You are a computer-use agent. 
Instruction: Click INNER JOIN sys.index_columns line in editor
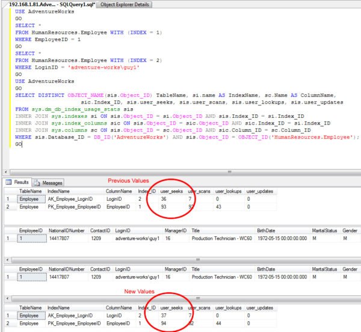[173, 123]
